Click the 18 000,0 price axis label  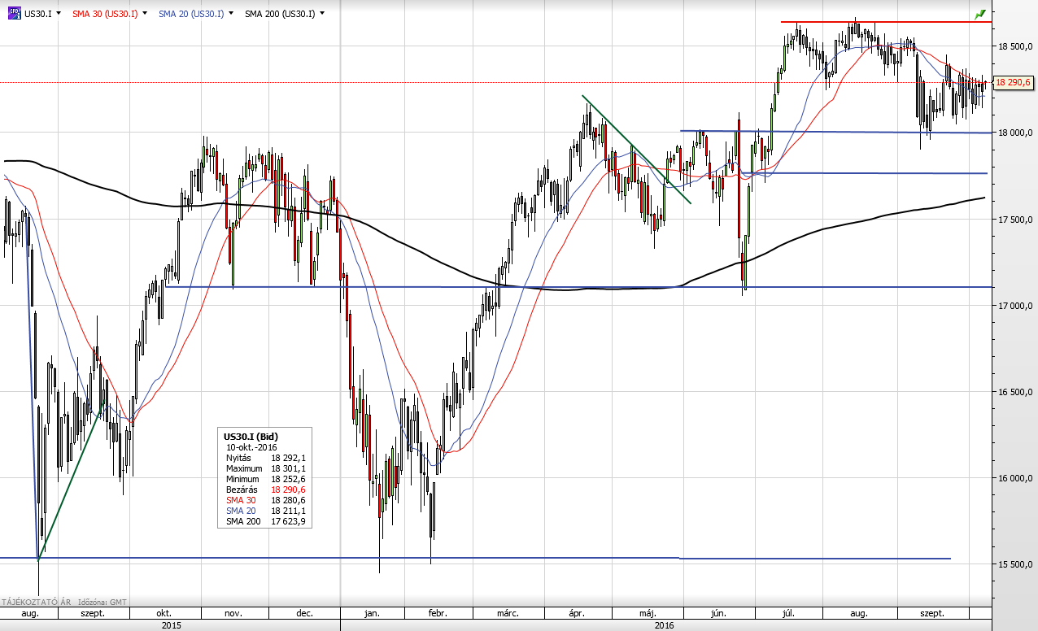(x=1014, y=133)
